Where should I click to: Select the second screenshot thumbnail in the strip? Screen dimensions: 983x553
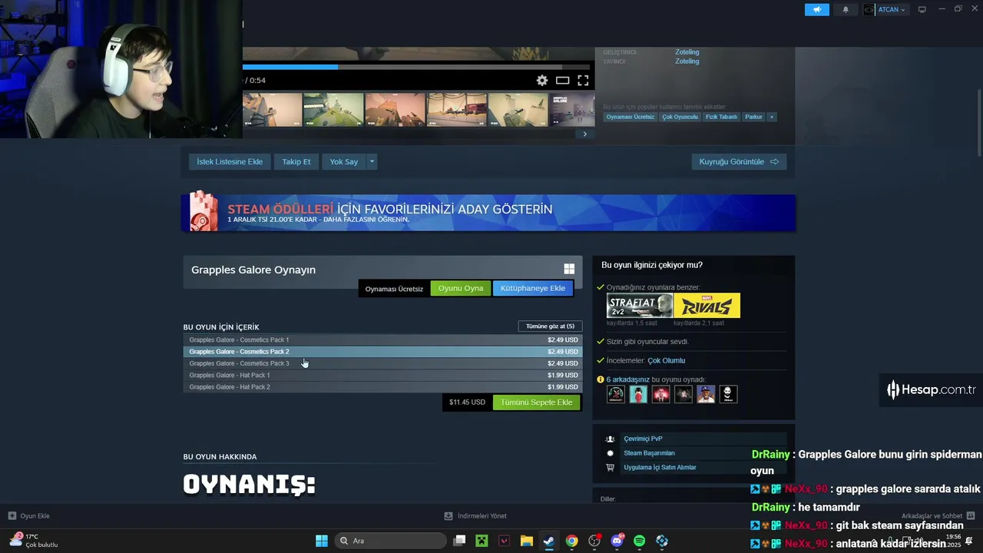point(333,110)
